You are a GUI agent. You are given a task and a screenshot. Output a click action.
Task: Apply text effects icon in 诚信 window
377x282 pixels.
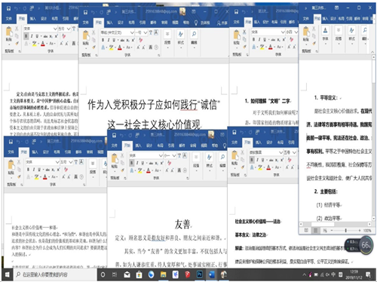[x=103, y=48]
